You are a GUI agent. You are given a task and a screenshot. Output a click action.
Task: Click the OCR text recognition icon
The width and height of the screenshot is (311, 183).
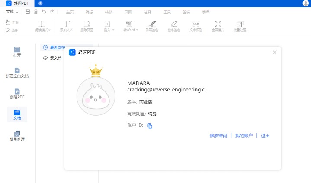pos(196,24)
